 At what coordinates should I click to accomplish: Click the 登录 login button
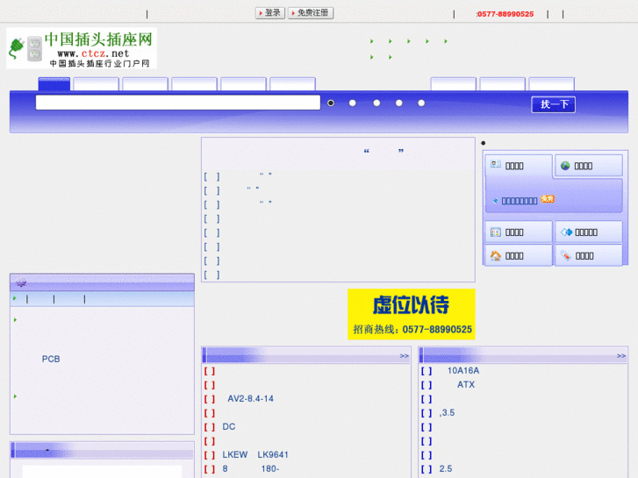pyautogui.click(x=270, y=13)
